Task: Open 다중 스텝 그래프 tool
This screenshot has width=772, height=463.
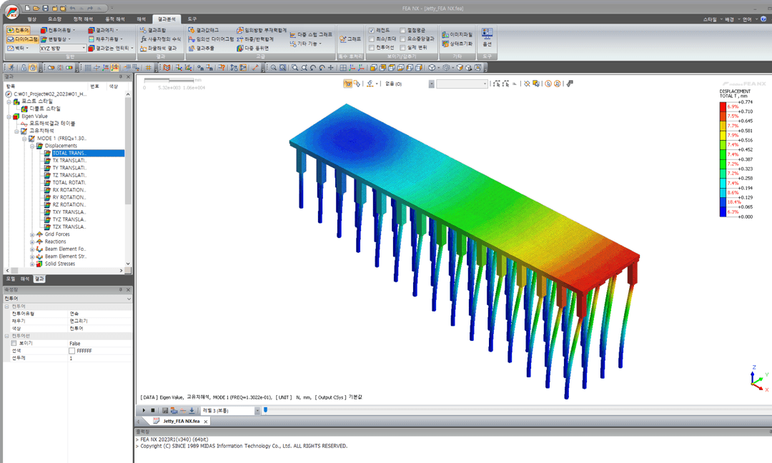Action: (x=311, y=35)
